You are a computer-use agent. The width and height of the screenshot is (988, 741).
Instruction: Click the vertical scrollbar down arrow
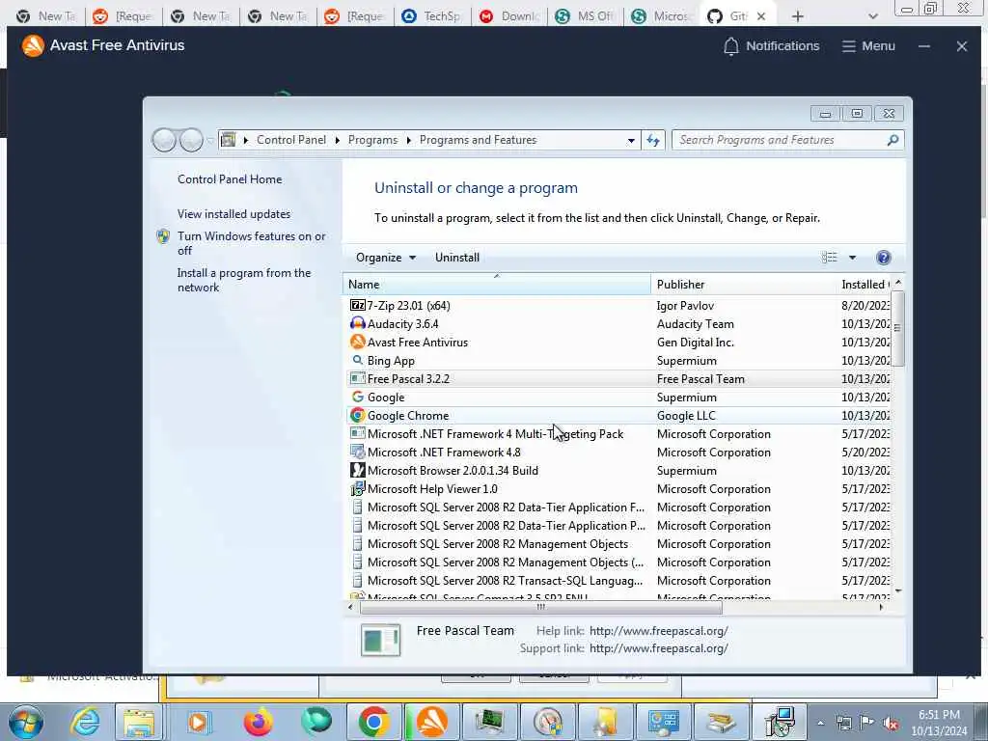[898, 591]
